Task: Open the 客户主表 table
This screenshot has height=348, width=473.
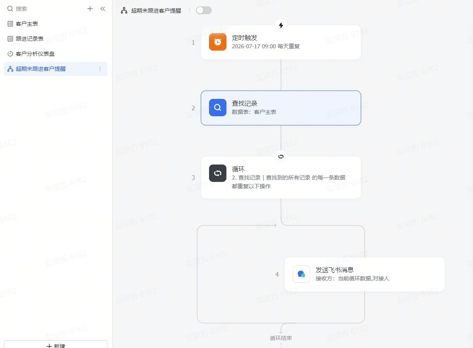Action: point(55,24)
